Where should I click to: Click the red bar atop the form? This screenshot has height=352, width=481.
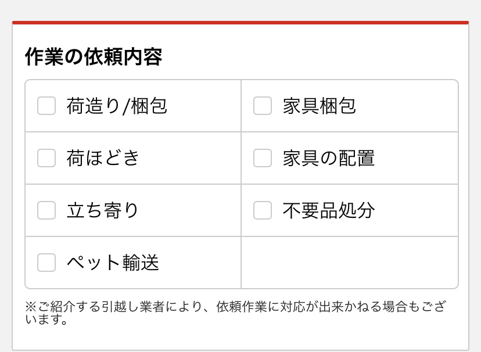(x=240, y=23)
